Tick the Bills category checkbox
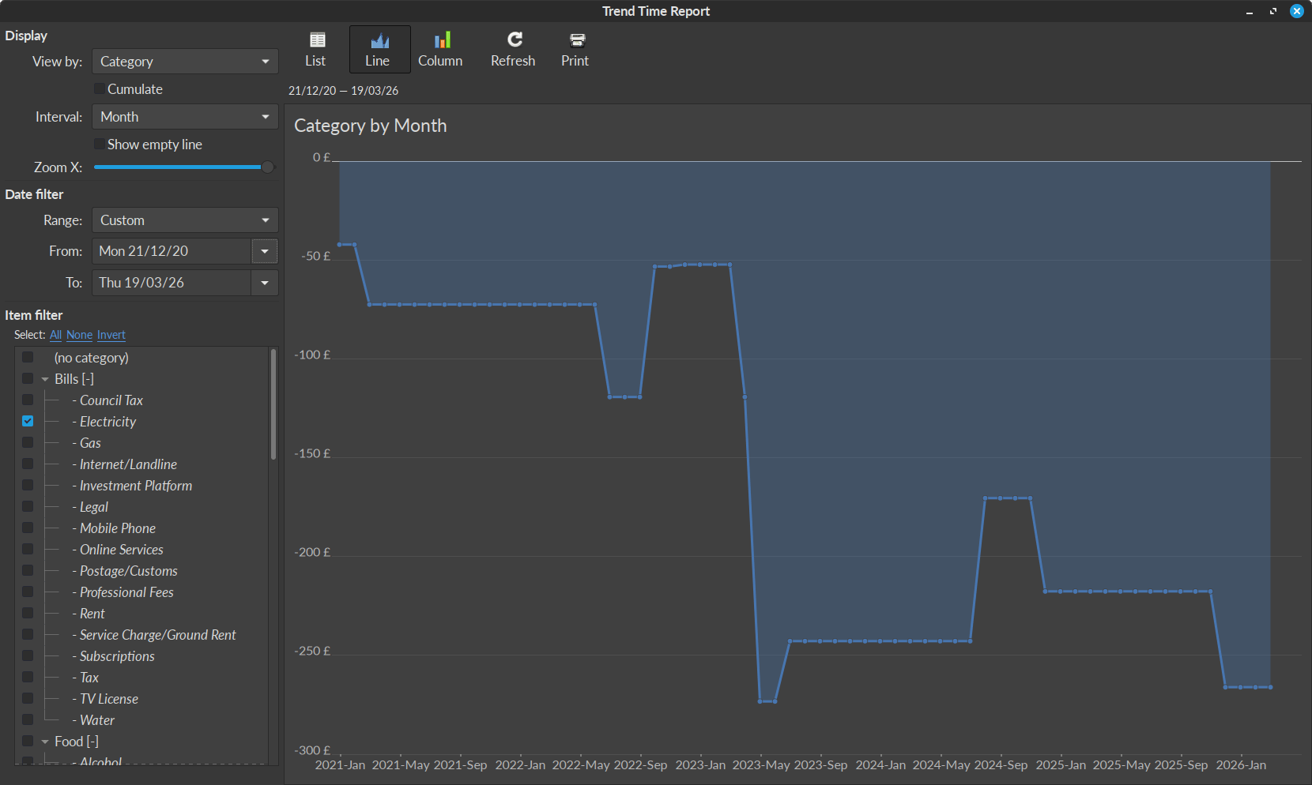1312x785 pixels. click(x=28, y=378)
